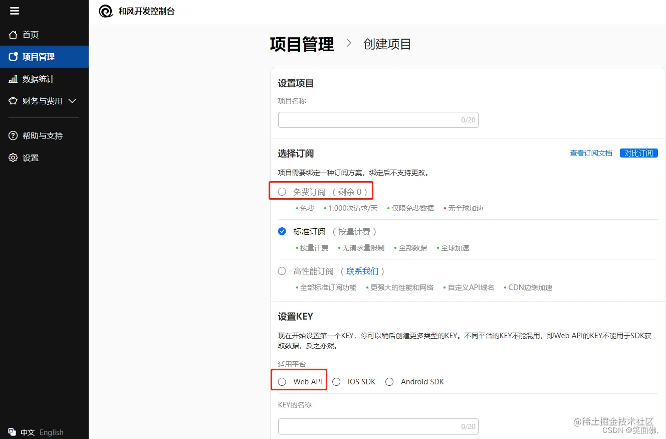Click the 创建项目 breadcrumb text
This screenshot has width=666, height=439.
[x=387, y=44]
